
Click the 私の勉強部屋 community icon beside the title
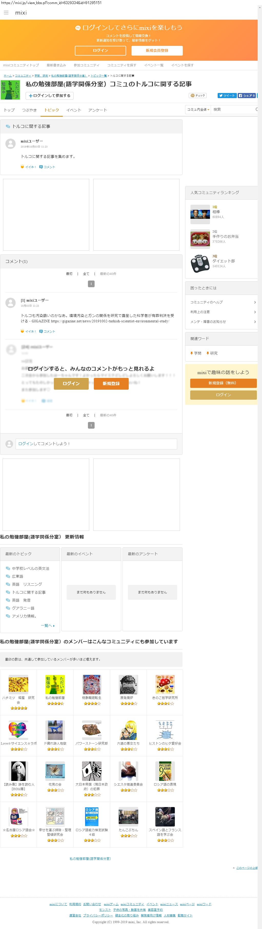(11, 90)
